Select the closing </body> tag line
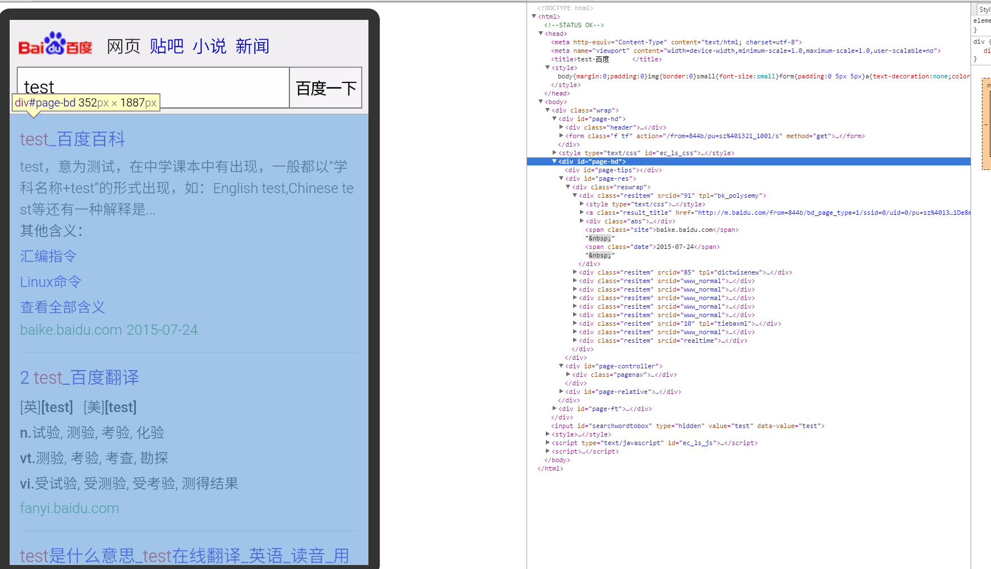The width and height of the screenshot is (991, 569). (557, 460)
